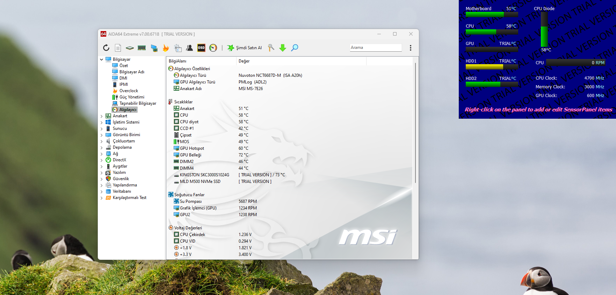Screen dimensions: 616x295
Task: Open the SensorPanel gauge icon
Action: point(213,48)
